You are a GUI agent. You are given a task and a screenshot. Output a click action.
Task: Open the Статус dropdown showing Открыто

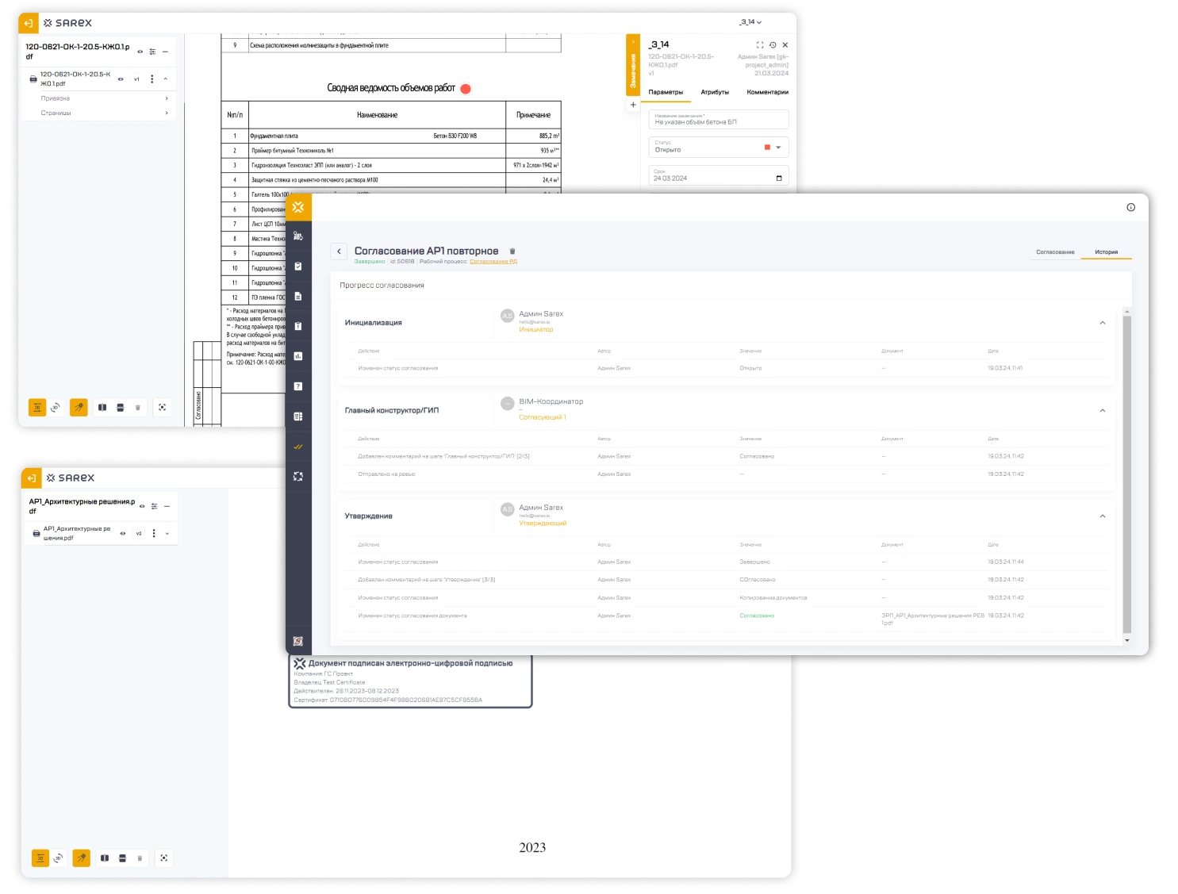[x=718, y=147]
